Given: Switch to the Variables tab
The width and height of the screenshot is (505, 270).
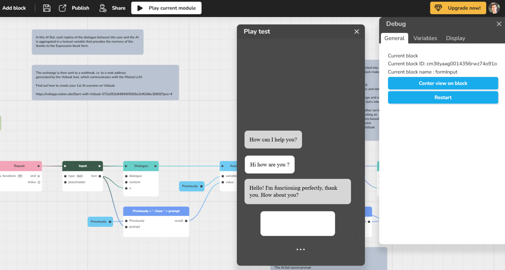Looking at the screenshot, I should [x=425, y=38].
